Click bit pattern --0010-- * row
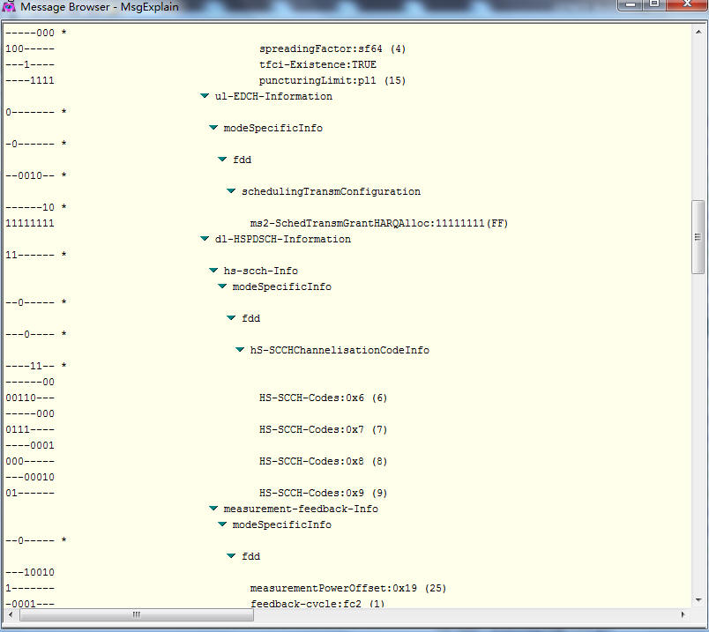The width and height of the screenshot is (709, 632). (x=36, y=175)
